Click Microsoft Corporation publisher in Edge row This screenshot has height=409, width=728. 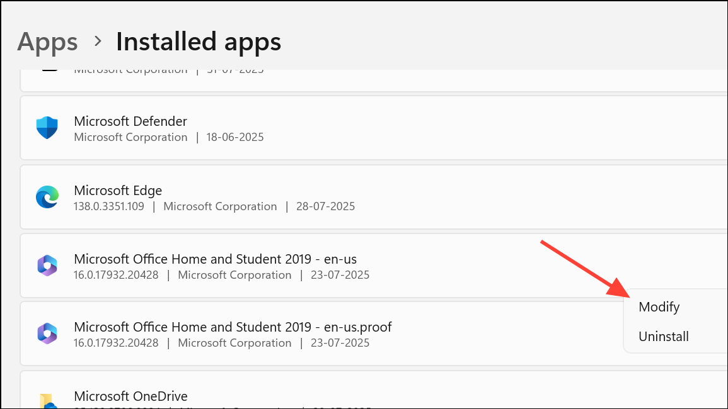coord(220,206)
